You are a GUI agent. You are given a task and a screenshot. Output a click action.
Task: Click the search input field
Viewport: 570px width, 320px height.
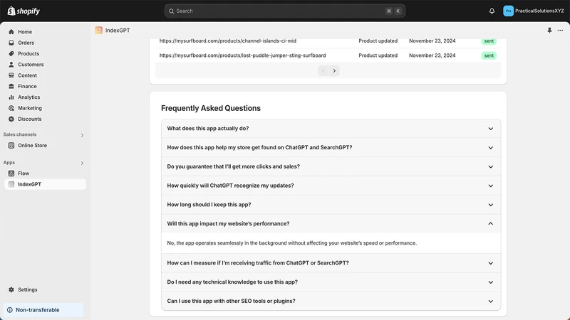pos(284,11)
